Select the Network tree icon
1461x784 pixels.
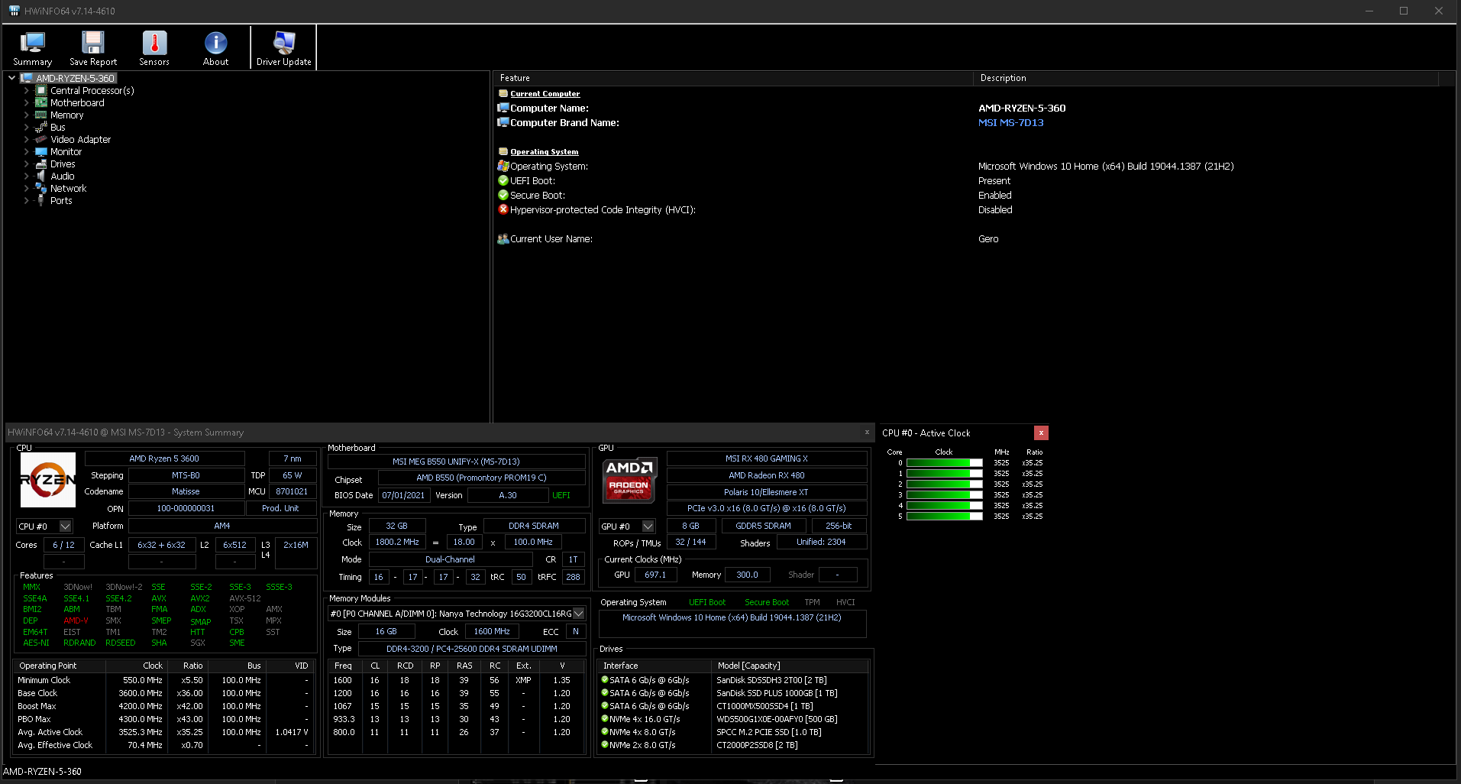coord(41,188)
